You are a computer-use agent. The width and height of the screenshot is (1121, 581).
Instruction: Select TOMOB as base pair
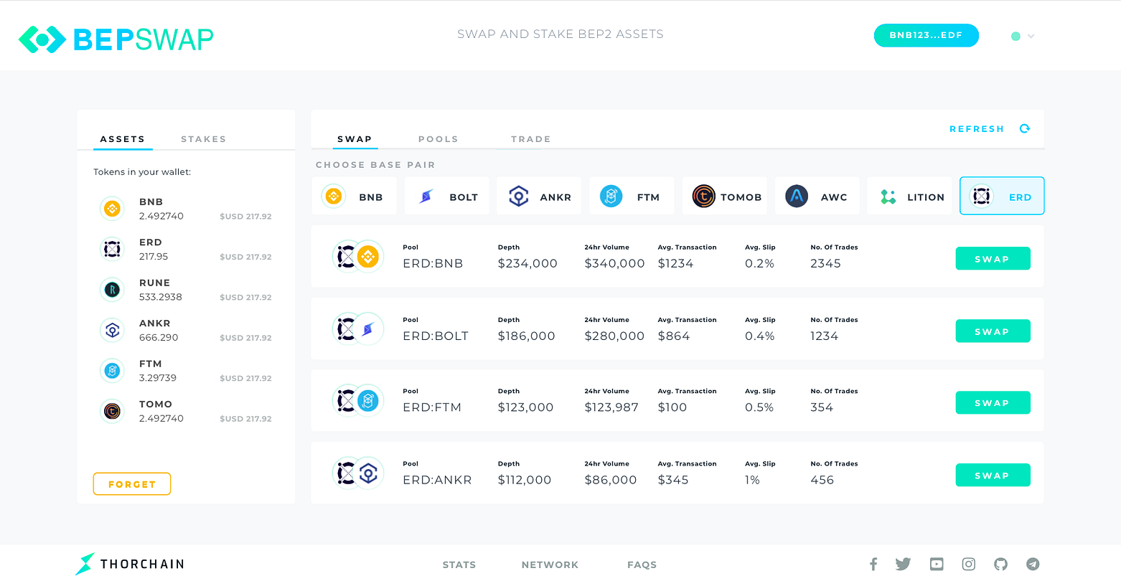725,196
